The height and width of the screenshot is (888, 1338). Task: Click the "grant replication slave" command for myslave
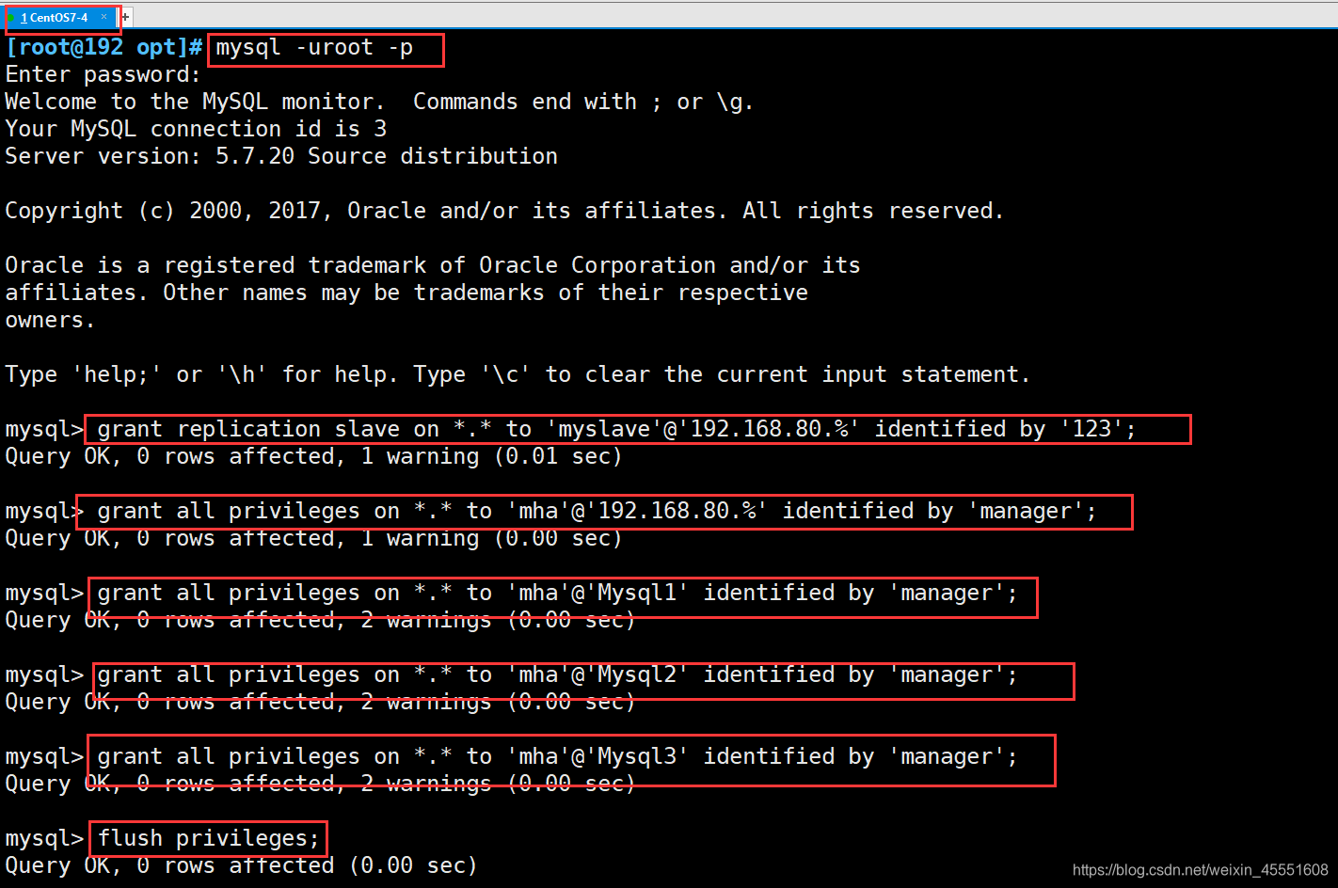tap(616, 429)
